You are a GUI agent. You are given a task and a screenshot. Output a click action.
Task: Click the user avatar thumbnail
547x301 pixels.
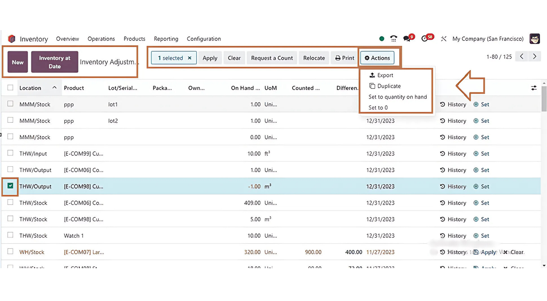point(534,39)
